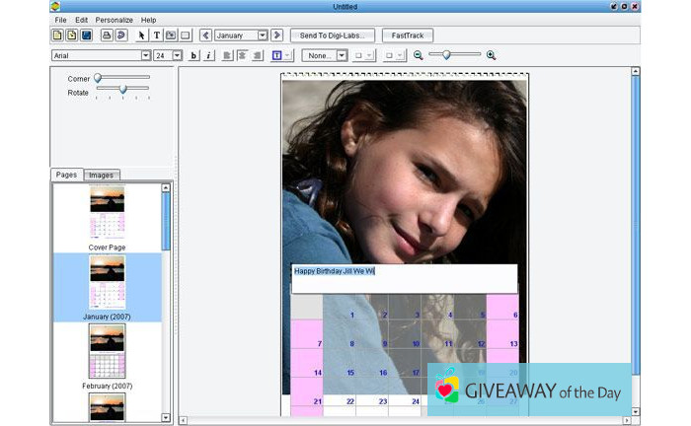Viewport: 691px width, 426px height.
Task: Switch to the Images tab
Action: coord(102,175)
